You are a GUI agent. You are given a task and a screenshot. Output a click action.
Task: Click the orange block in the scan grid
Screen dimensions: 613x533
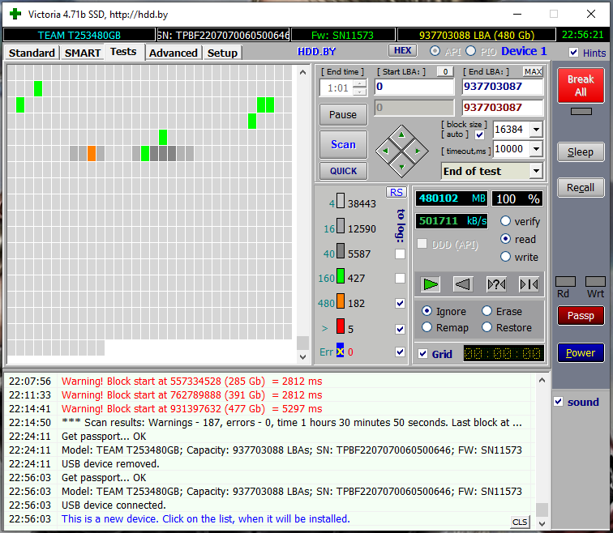click(x=91, y=153)
